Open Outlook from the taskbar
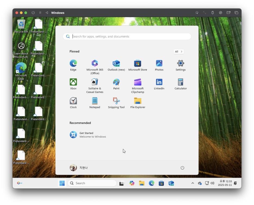This screenshot has width=254, height=205. click(171, 183)
